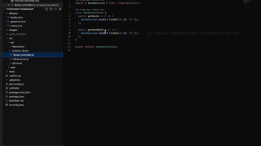Place cursor on 'getBookById' method name

95,30
